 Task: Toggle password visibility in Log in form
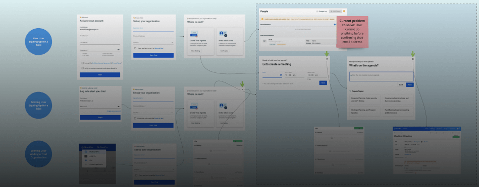click(118, 107)
